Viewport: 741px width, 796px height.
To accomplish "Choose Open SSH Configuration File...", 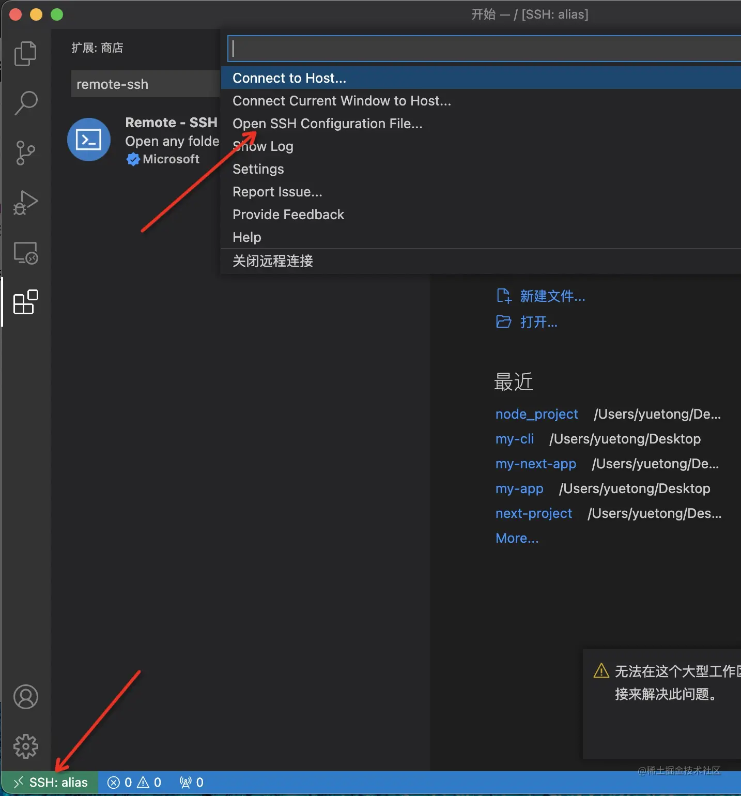I will (481, 124).
